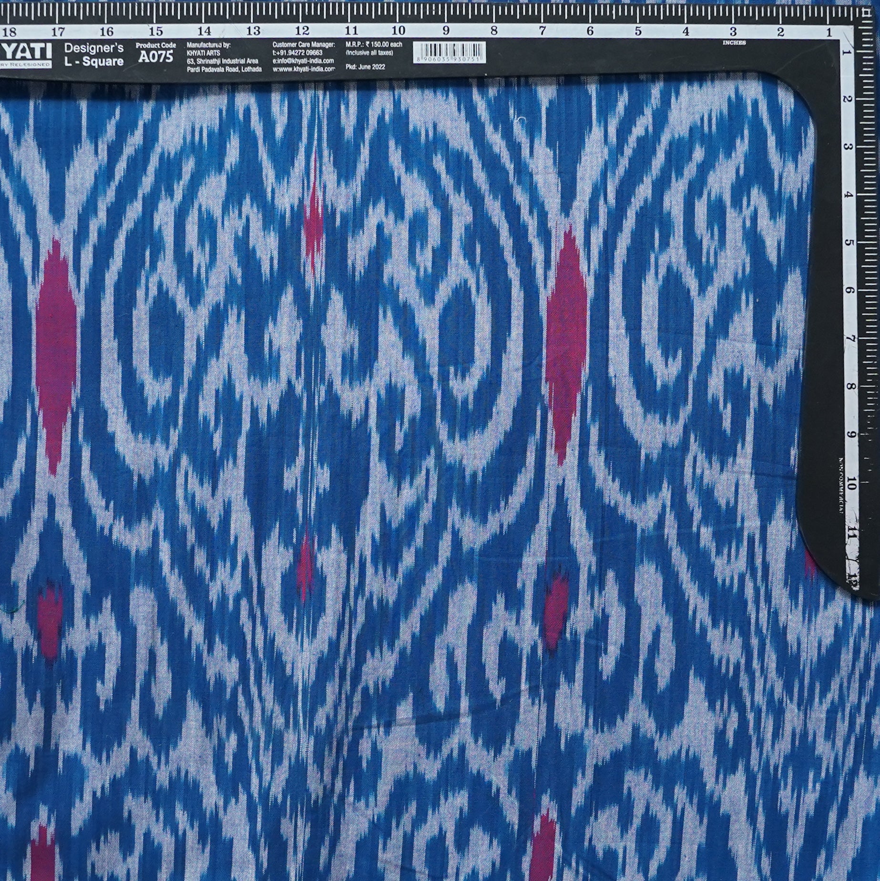Viewport: 880px width, 881px height.
Task: Click number 12 on the horizontal scale
Action: 301,31
